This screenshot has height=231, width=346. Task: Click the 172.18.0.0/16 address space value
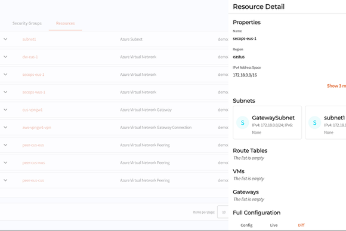coord(245,75)
